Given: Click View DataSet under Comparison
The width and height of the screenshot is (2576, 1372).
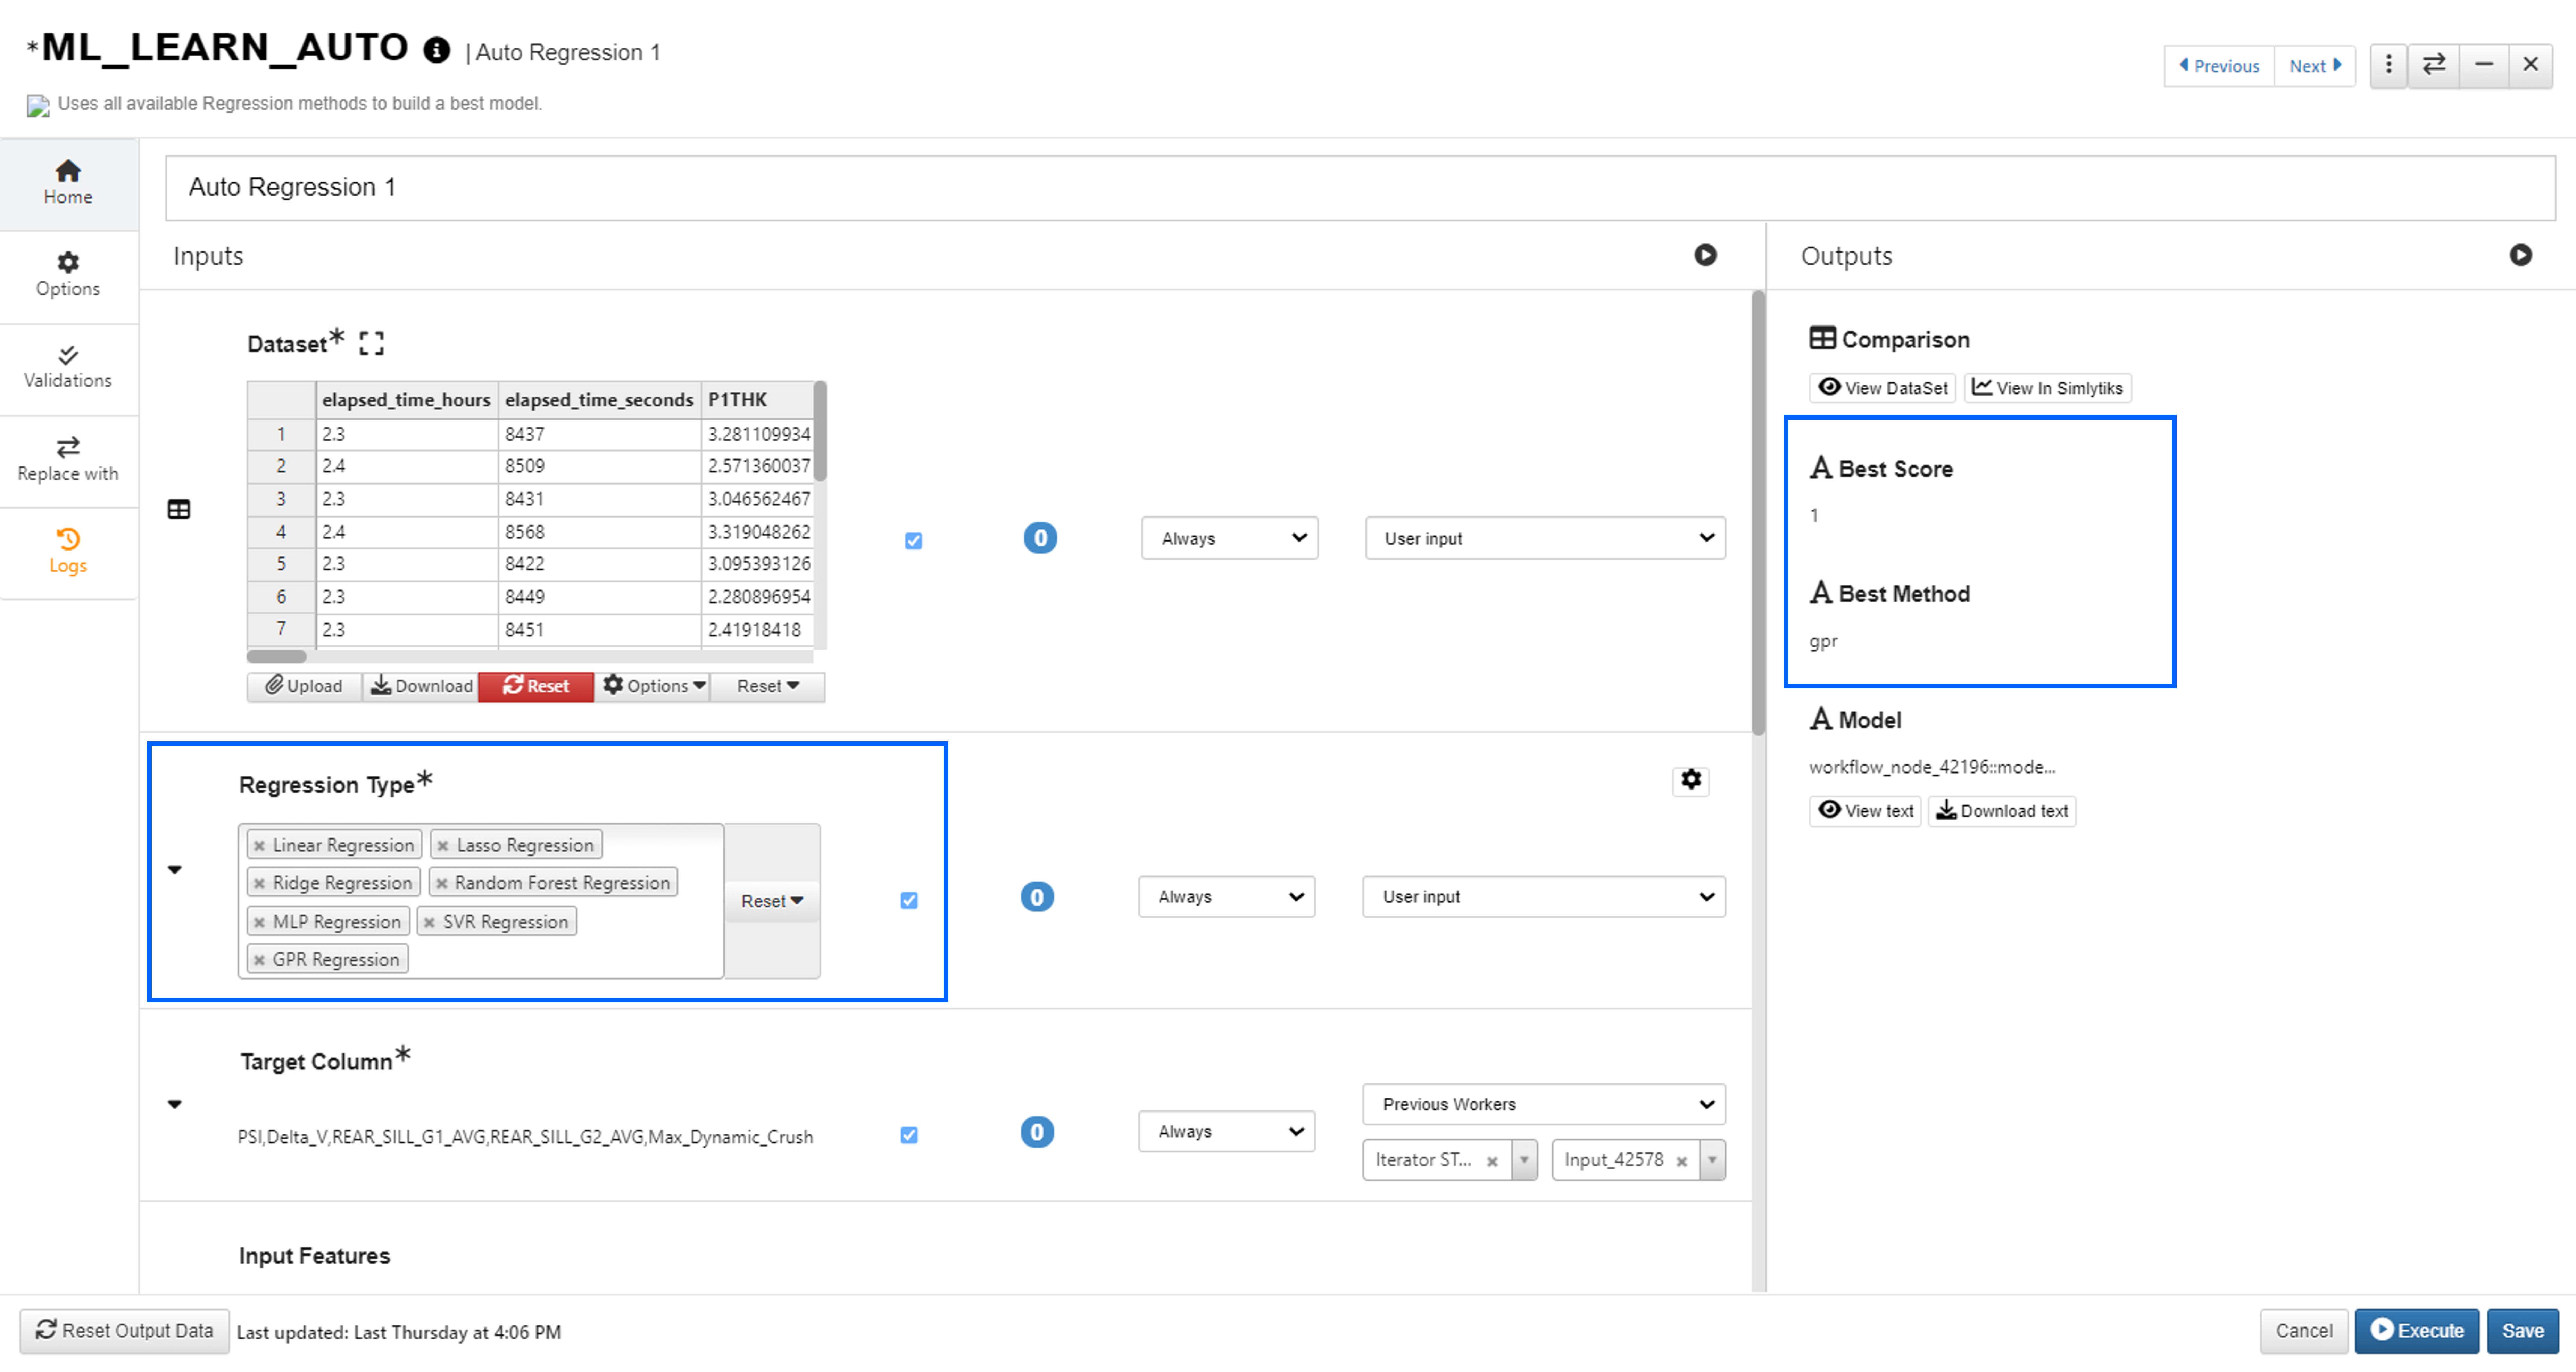Looking at the screenshot, I should click(1882, 388).
